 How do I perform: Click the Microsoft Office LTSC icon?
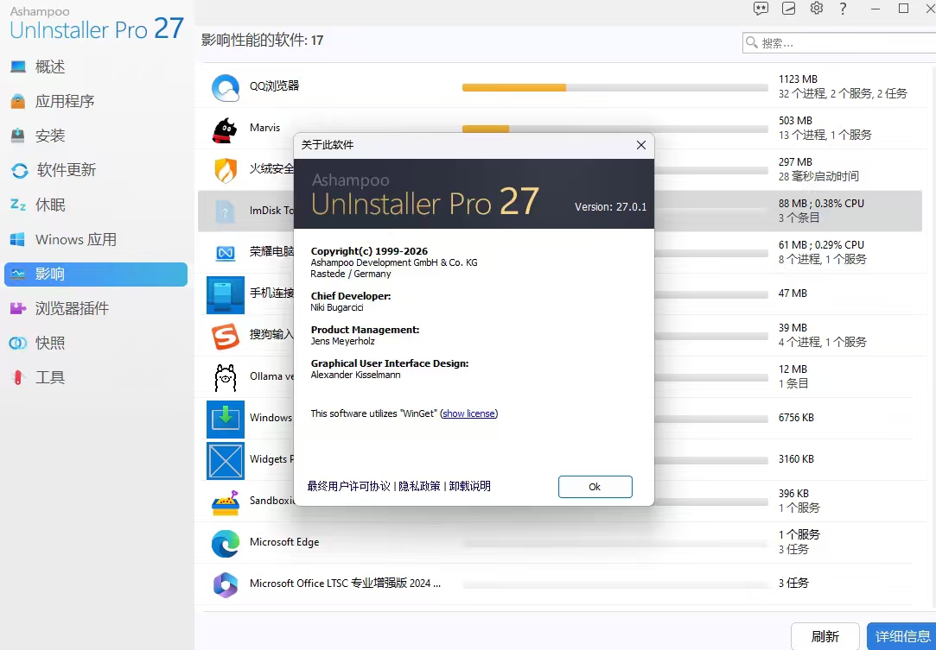tap(226, 585)
